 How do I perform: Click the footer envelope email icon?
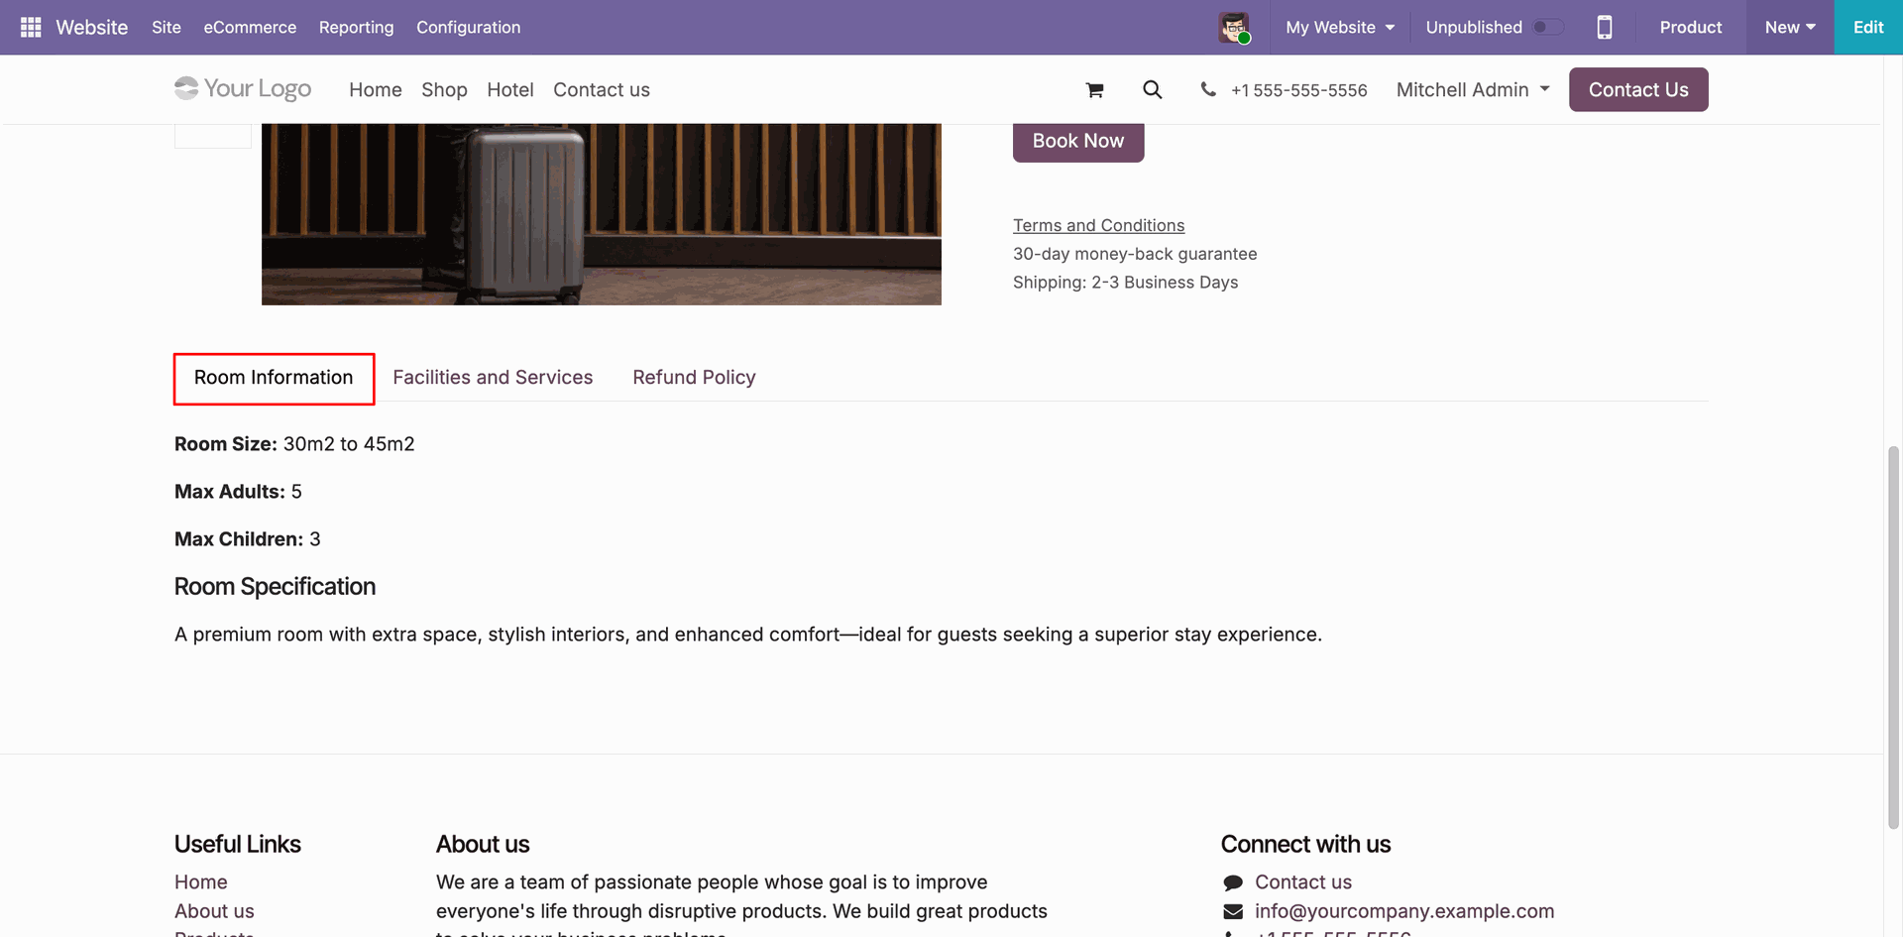tap(1233, 911)
